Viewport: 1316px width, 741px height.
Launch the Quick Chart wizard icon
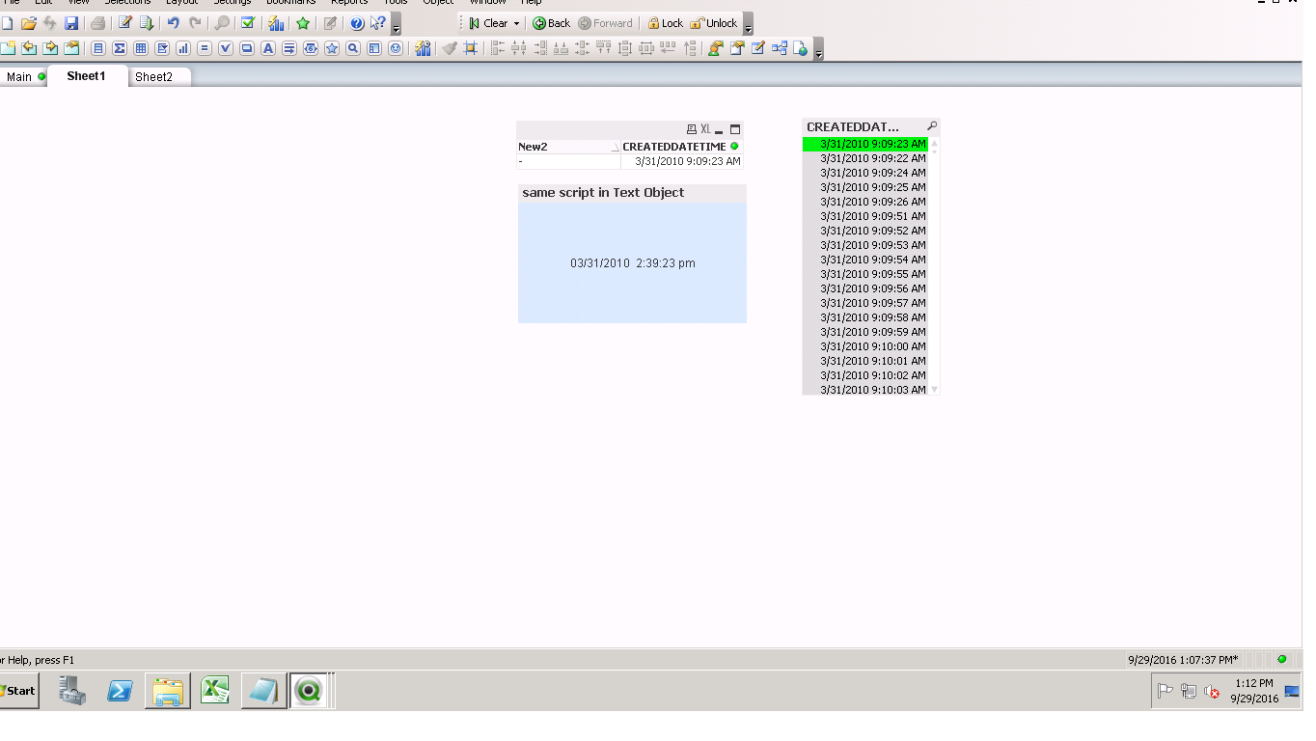pyautogui.click(x=276, y=23)
